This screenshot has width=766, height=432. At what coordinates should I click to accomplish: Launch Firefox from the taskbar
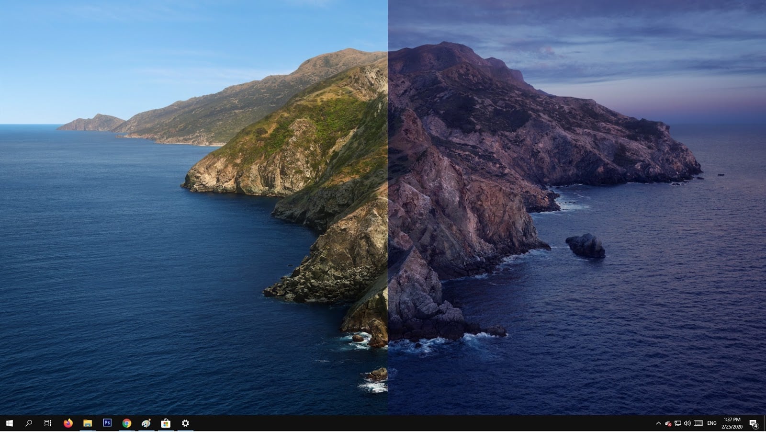[x=68, y=423]
